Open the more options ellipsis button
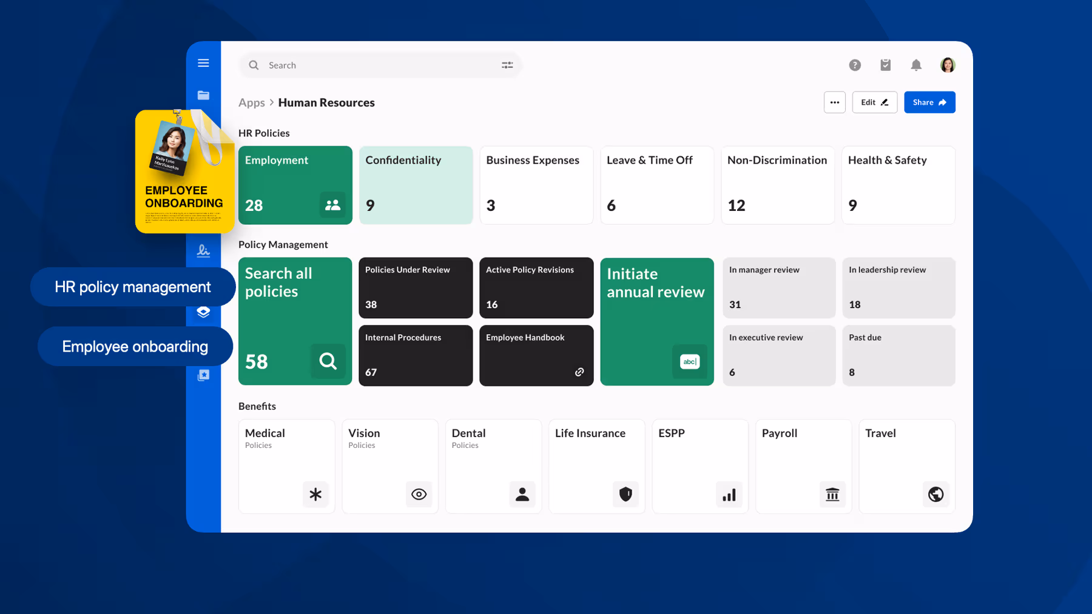 835,102
